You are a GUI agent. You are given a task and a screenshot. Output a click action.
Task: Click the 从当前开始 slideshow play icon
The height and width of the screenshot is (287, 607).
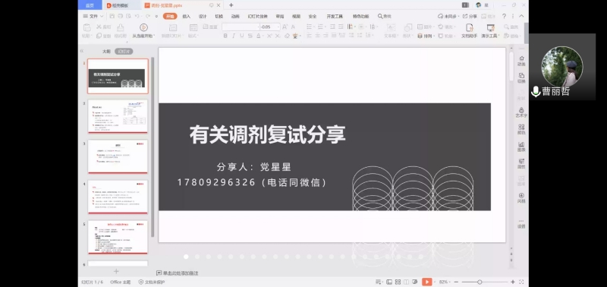tap(143, 27)
